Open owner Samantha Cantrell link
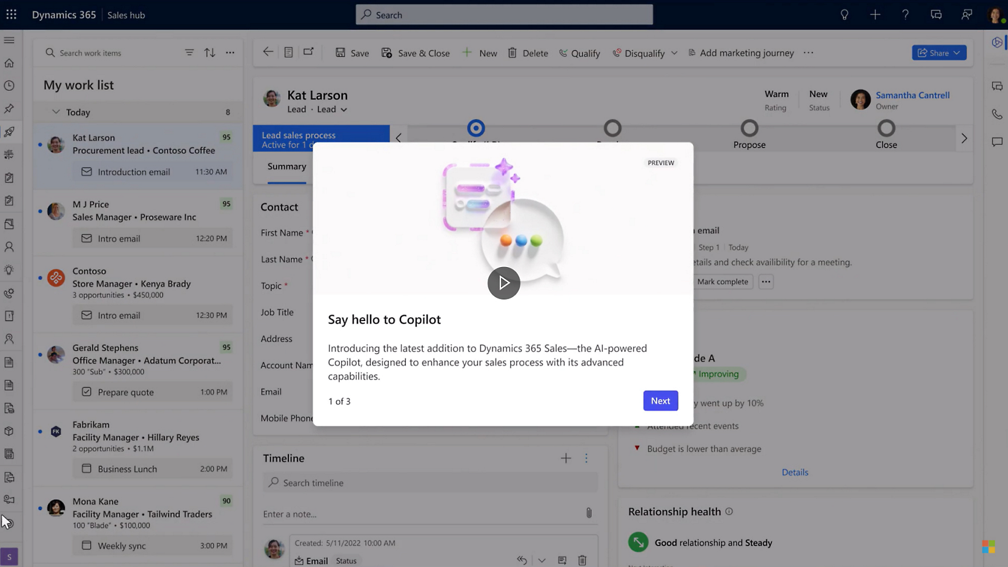Viewport: 1008px width, 567px height. point(912,95)
